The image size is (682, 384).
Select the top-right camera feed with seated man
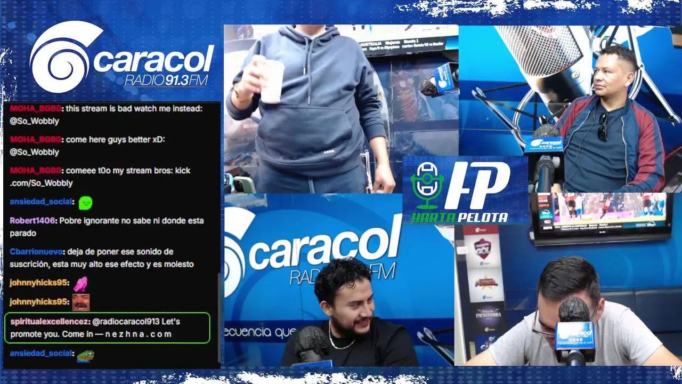point(570,109)
